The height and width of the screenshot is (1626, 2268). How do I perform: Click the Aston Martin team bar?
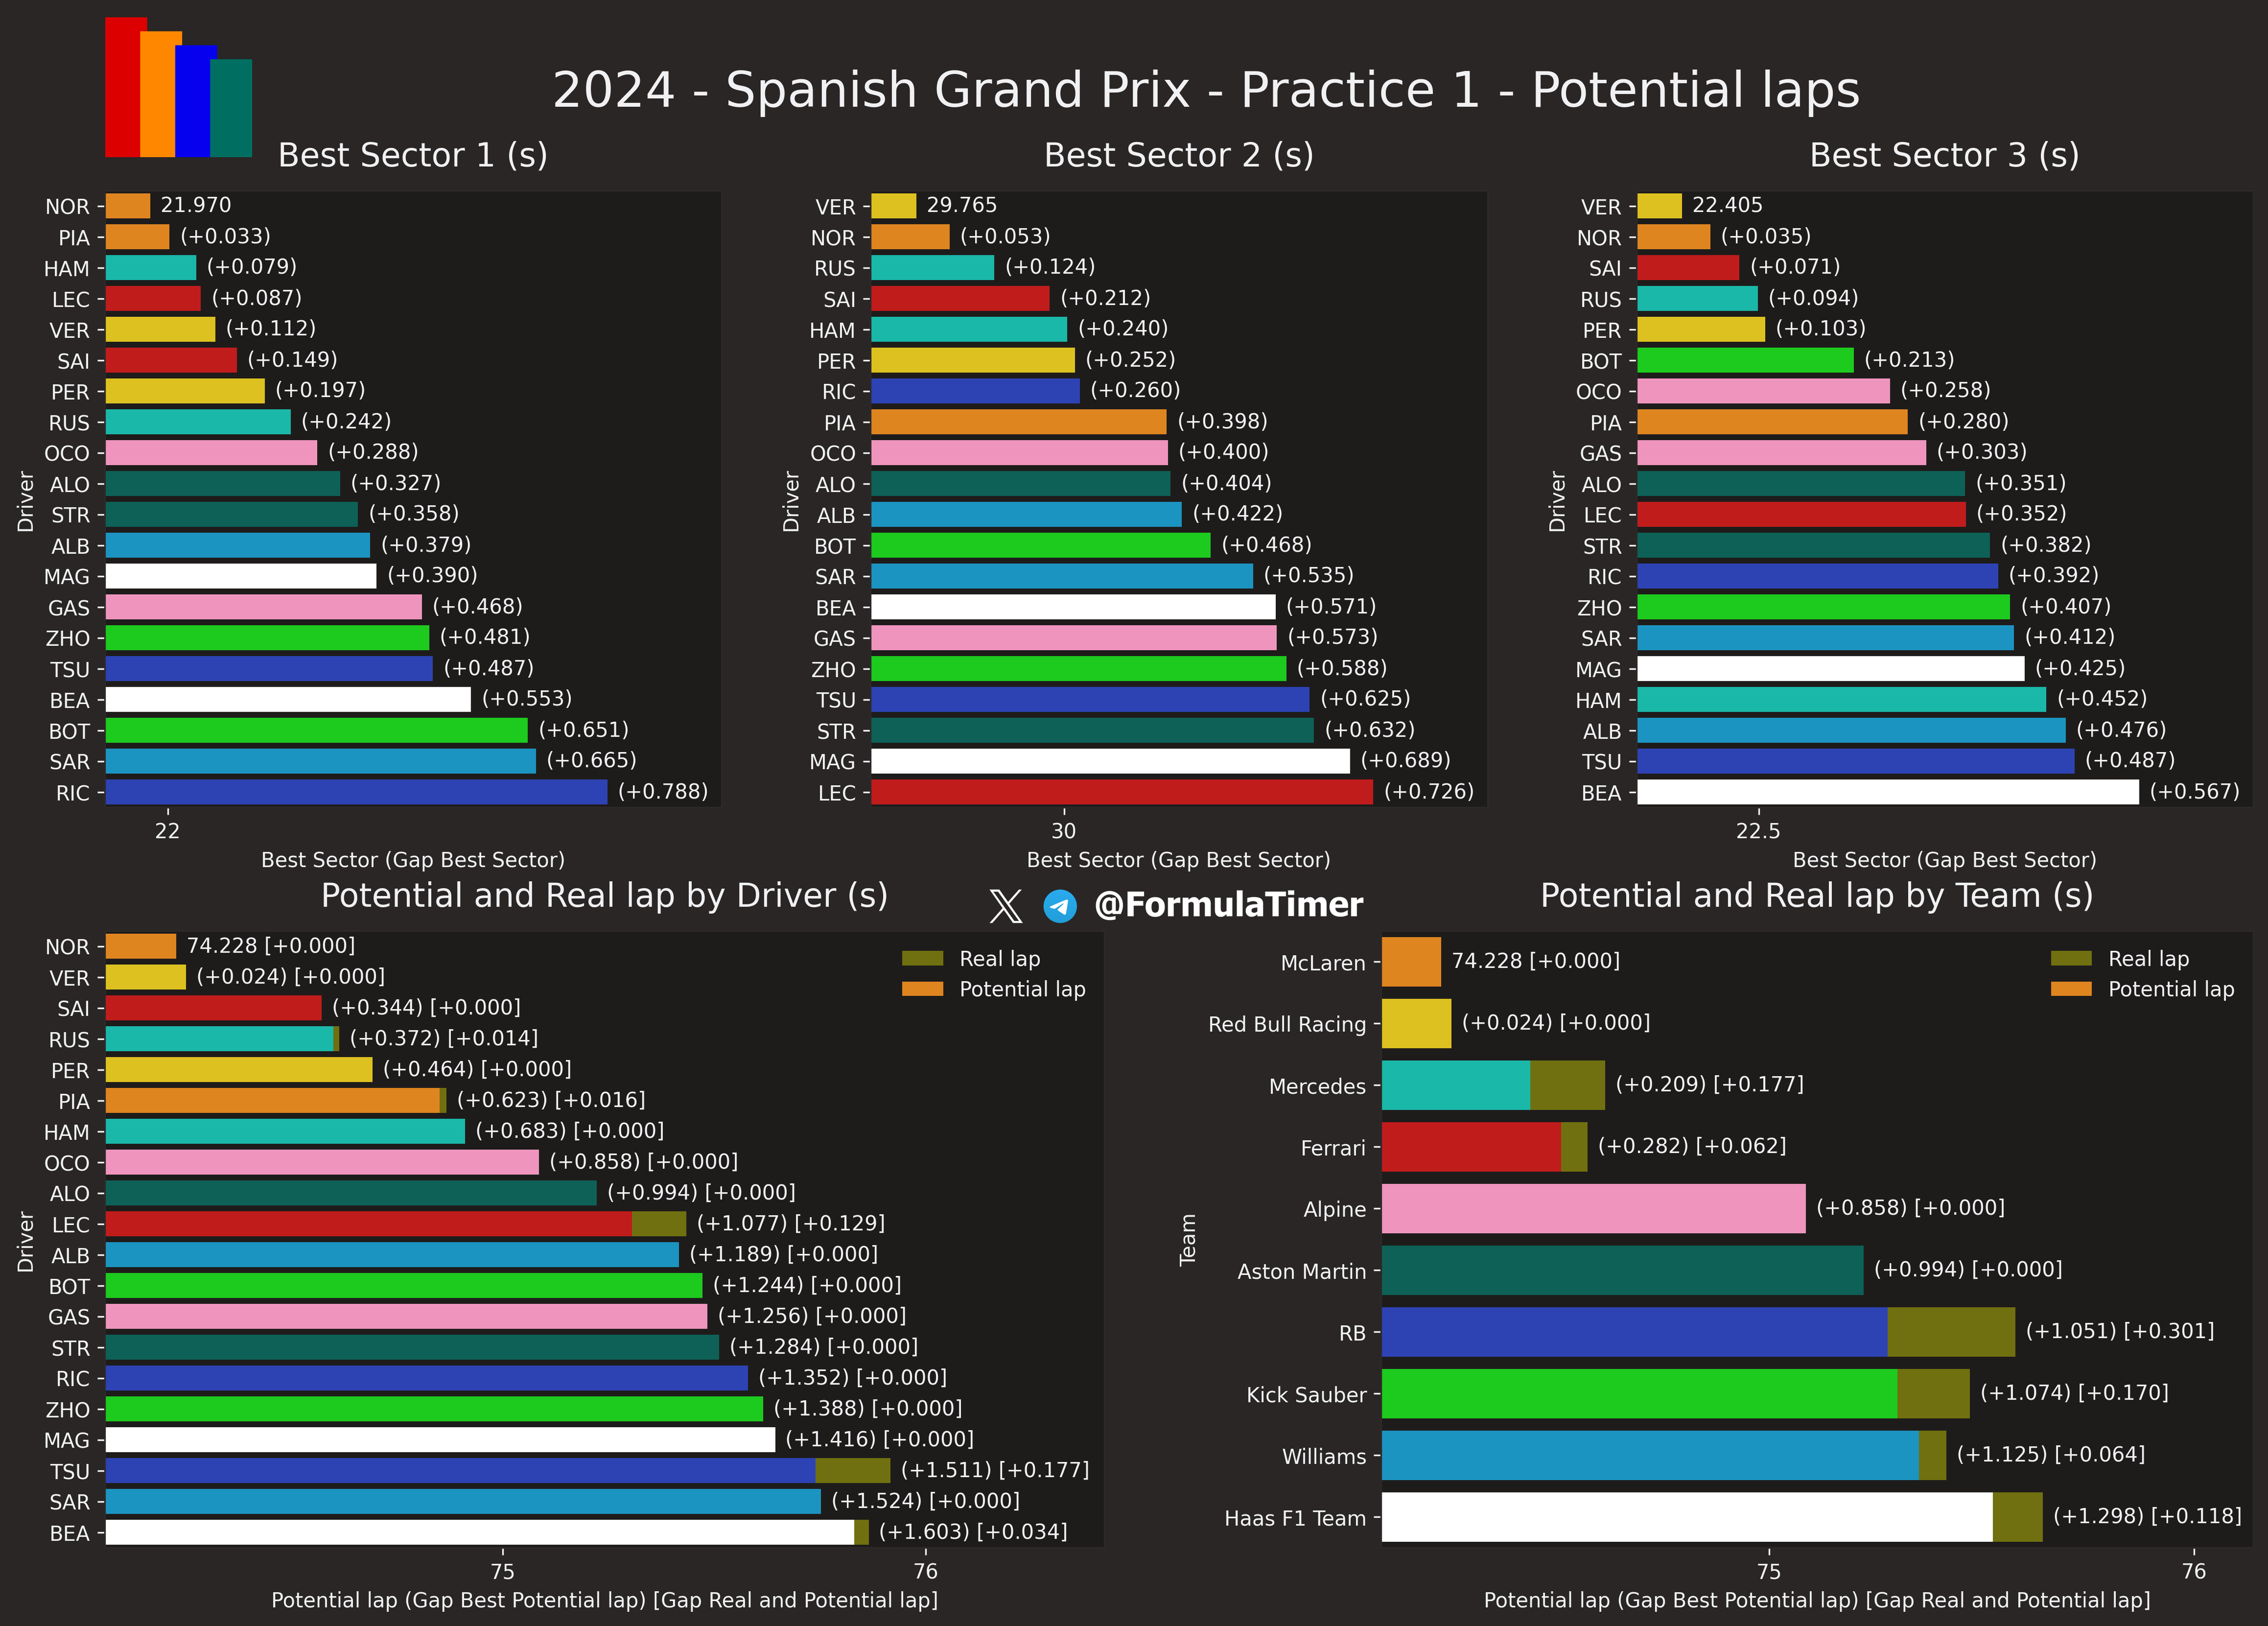coord(1622,1270)
